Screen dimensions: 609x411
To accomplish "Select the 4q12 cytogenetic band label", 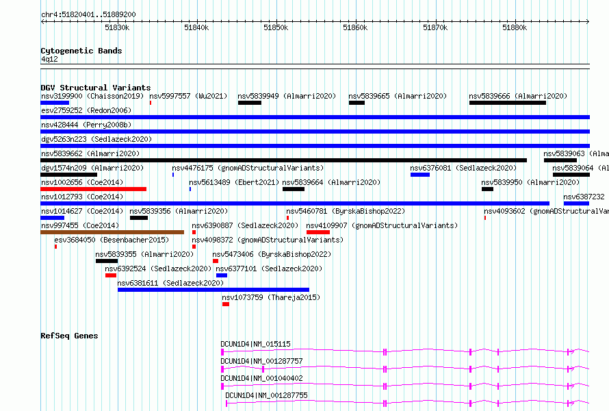I will point(49,59).
